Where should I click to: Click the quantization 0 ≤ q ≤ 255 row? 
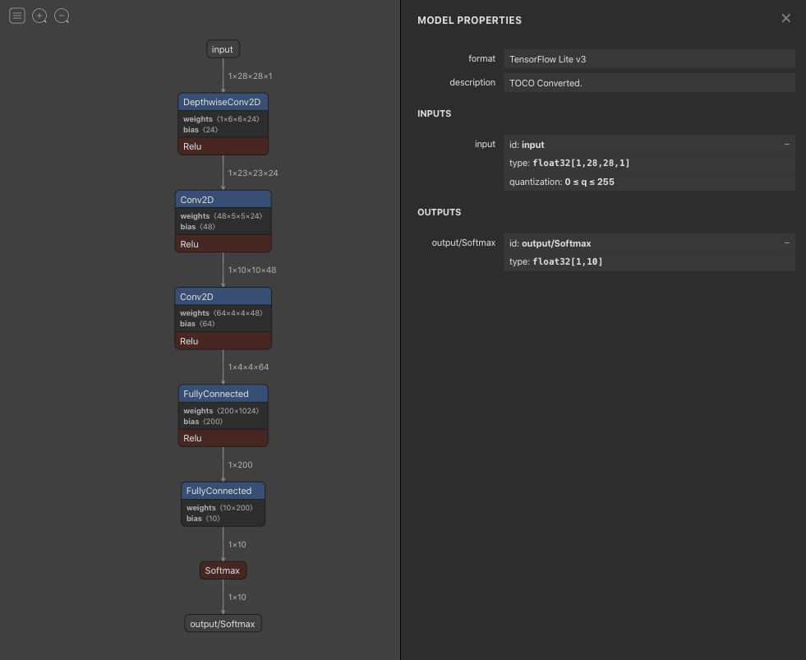[x=649, y=182]
